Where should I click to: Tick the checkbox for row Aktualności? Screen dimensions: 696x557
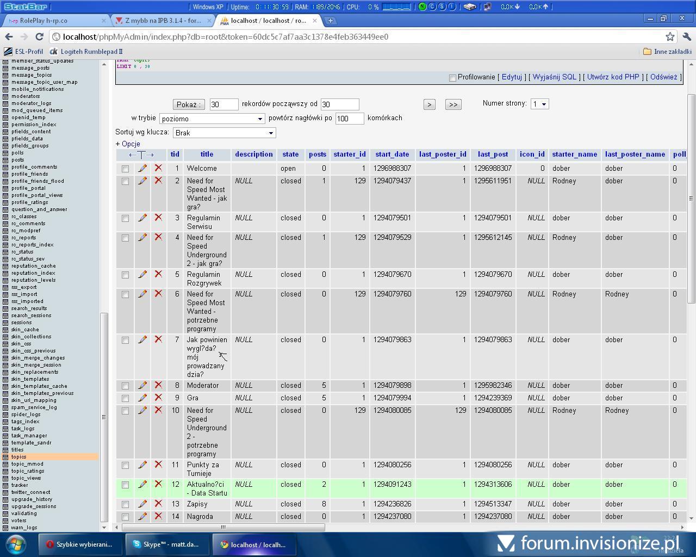point(125,485)
